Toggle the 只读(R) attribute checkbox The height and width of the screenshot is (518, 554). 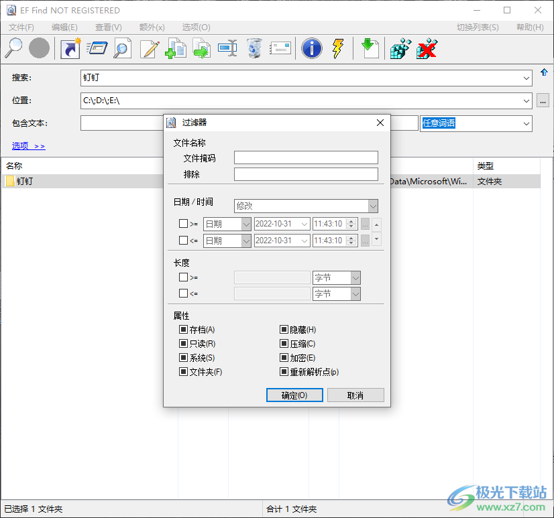click(183, 343)
